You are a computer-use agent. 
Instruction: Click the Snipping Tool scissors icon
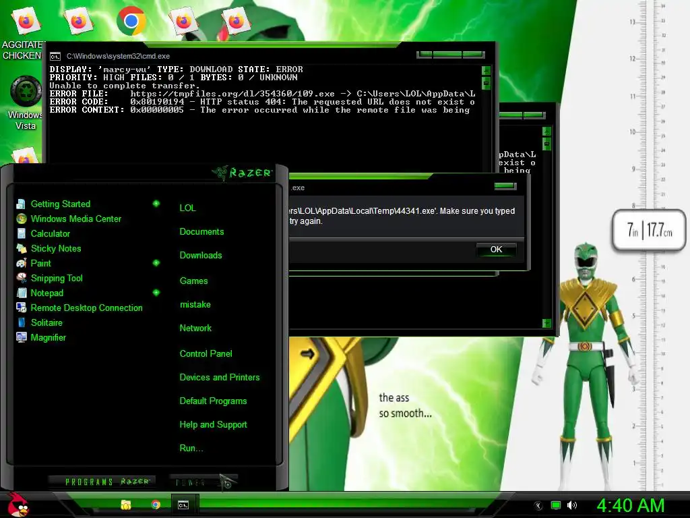21,278
